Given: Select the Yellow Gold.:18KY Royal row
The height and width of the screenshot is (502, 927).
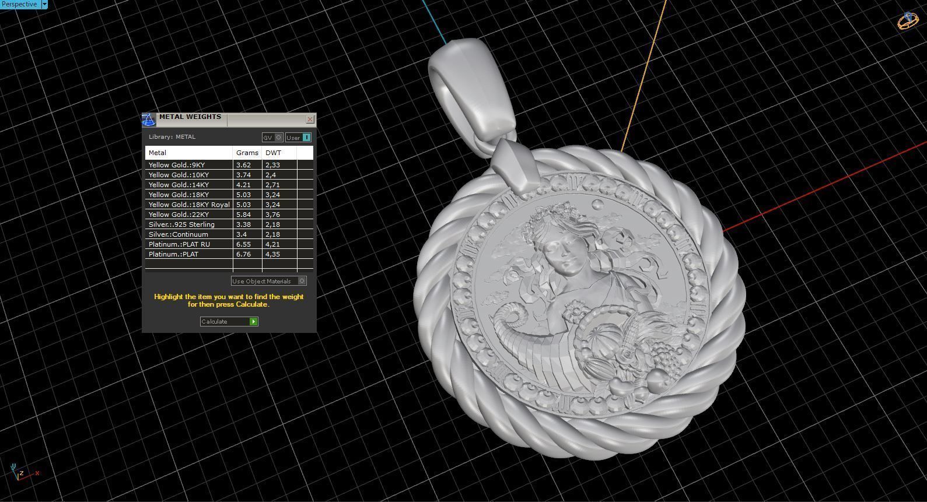Looking at the screenshot, I should 229,205.
